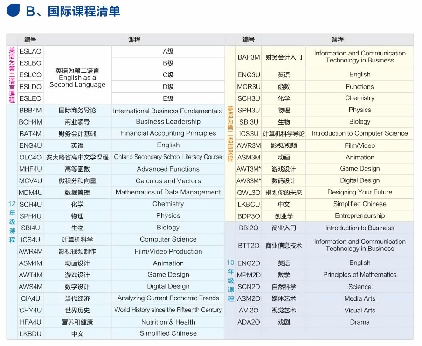Viewport: 422px width, 346px height.
Task: Select the "C级" level cell
Action: (x=168, y=75)
